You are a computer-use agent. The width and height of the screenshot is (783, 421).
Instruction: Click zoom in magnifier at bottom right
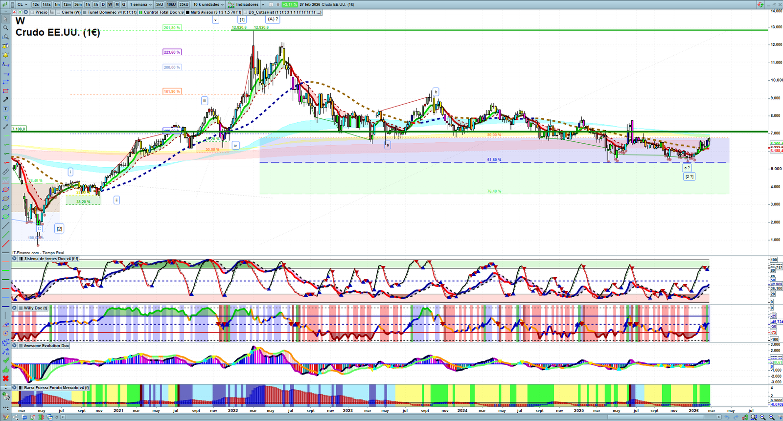tap(771, 417)
